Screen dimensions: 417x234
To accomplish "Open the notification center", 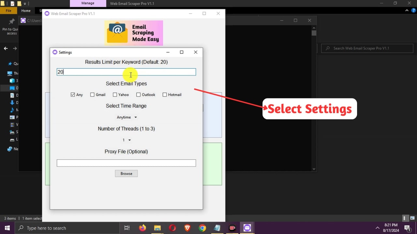I will [x=407, y=228].
